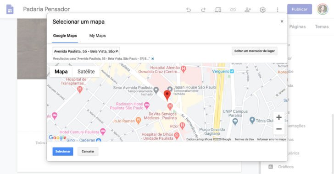Screen dimensions: 334x174
Task: Click the Vergueiro metro station icon
Action: pyautogui.click(x=232, y=71)
